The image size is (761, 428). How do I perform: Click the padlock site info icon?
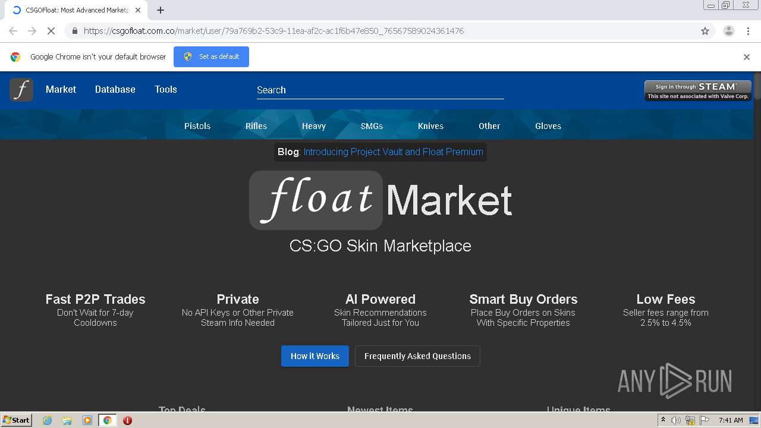74,31
